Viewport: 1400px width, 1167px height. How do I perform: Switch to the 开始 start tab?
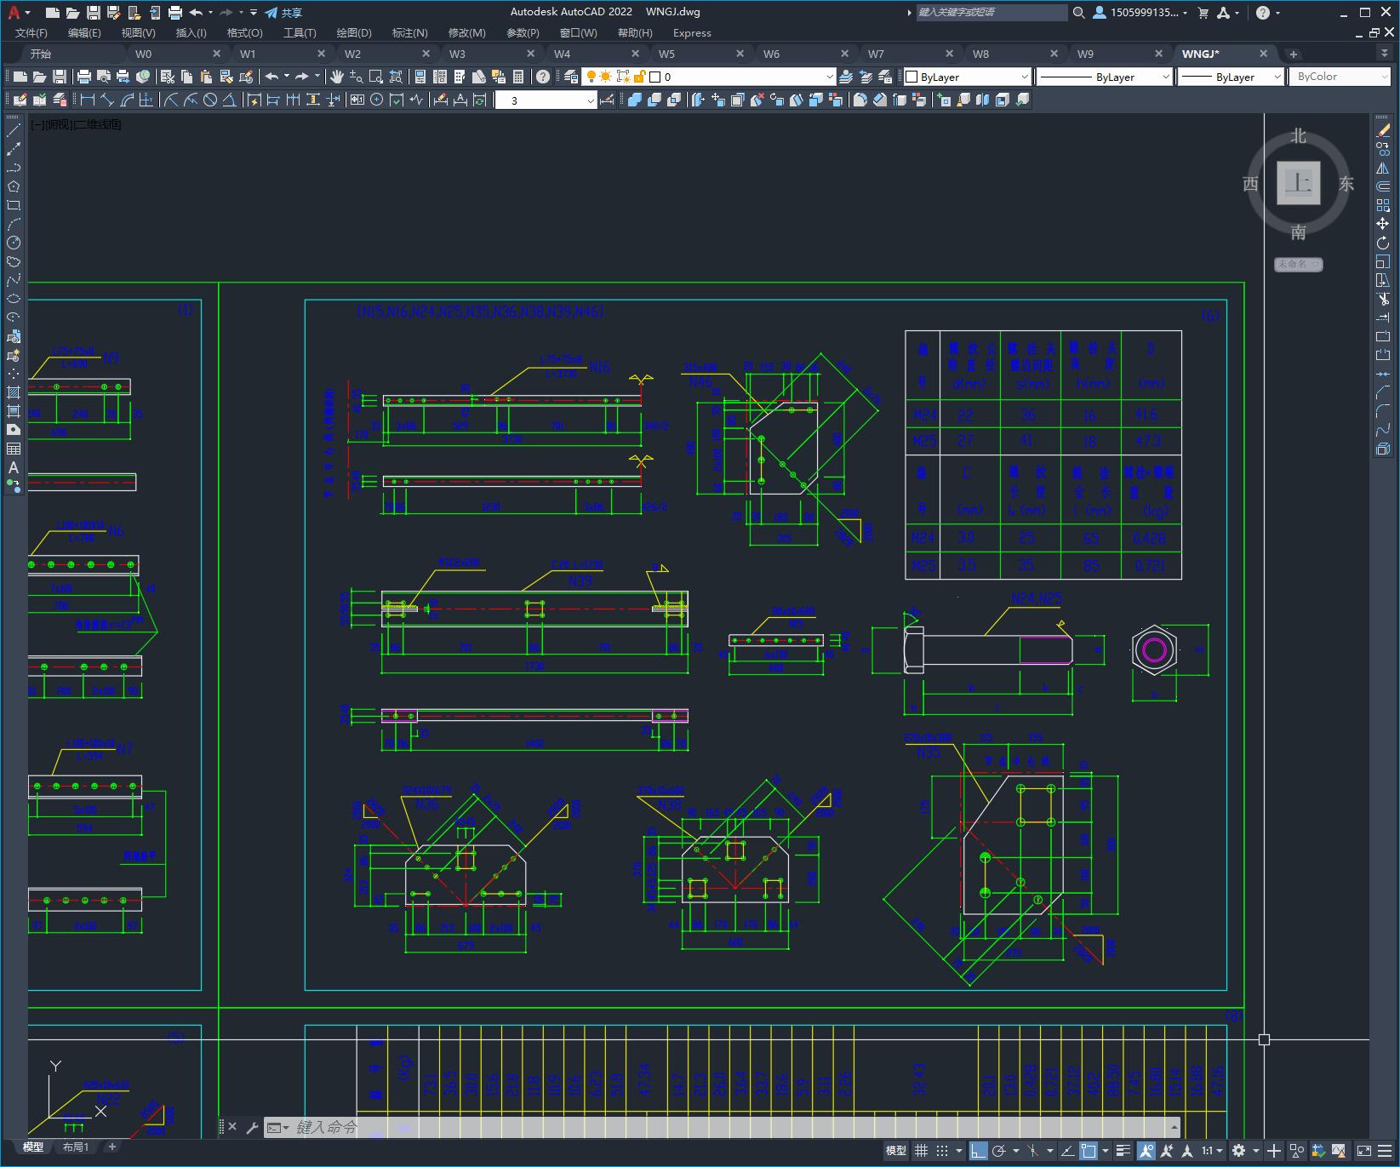(x=41, y=54)
